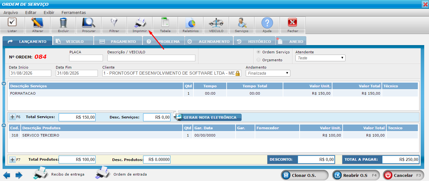
Task: Click the Data Início date field
Action: coord(30,73)
